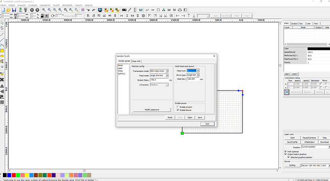Switch to the Clear info tab
This screenshot has height=181, width=330.
tap(136, 61)
